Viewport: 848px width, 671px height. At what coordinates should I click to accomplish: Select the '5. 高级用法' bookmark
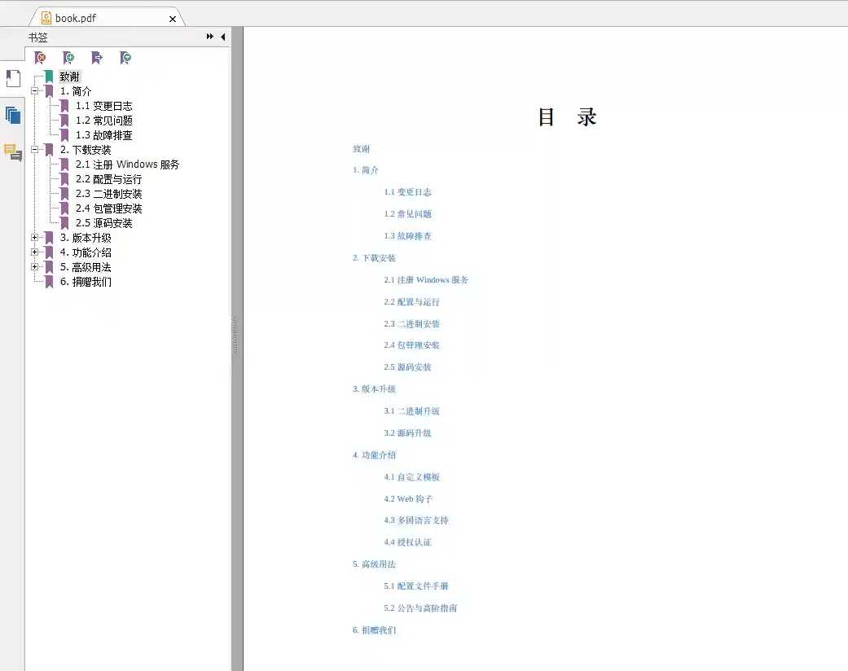click(86, 266)
